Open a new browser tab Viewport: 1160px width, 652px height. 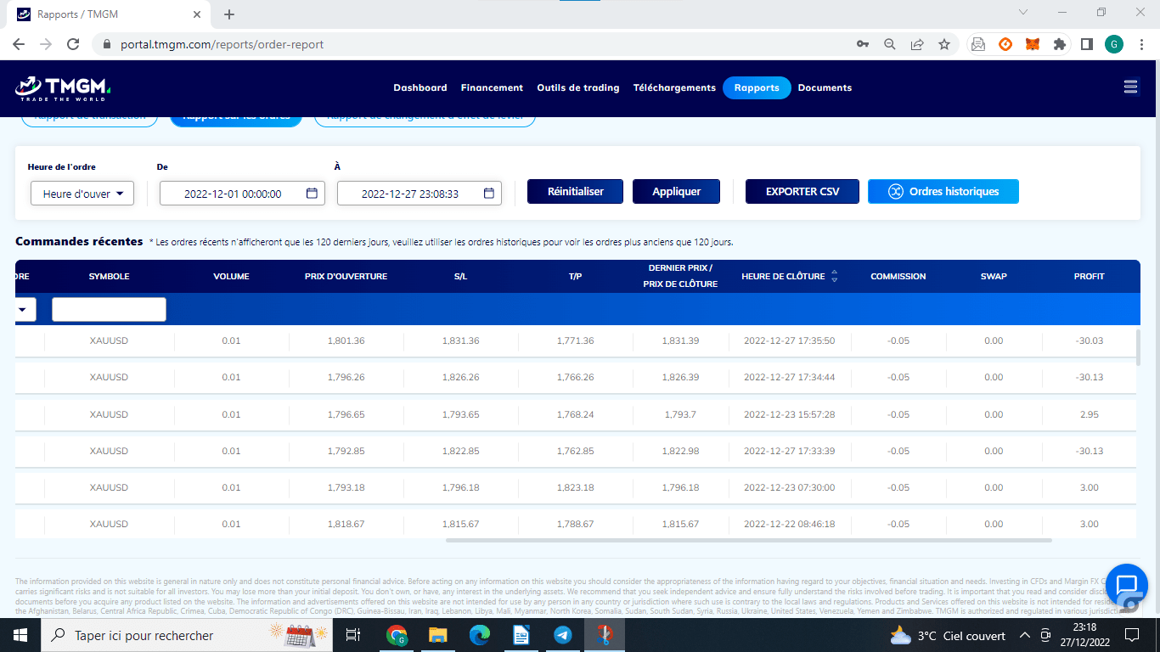click(x=229, y=14)
